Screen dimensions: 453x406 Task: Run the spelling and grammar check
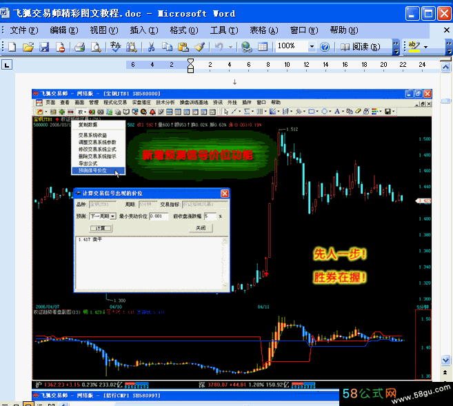coord(115,47)
